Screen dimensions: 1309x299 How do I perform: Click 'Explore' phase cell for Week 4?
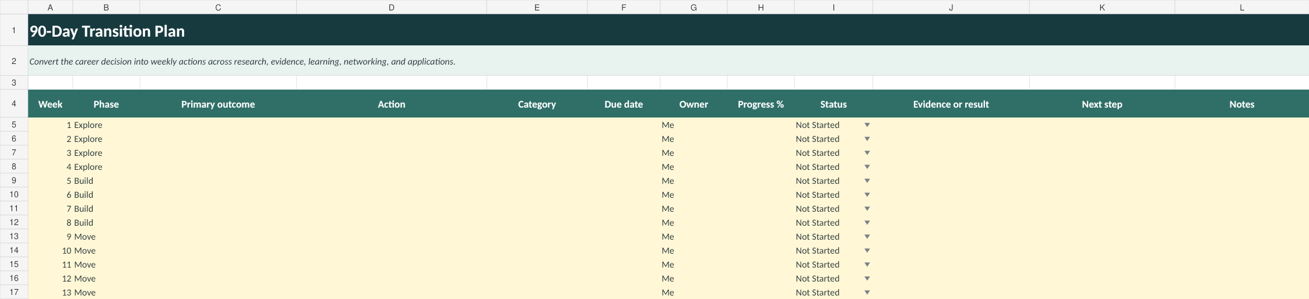pyautogui.click(x=106, y=167)
